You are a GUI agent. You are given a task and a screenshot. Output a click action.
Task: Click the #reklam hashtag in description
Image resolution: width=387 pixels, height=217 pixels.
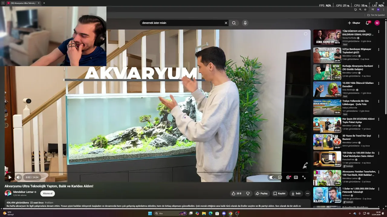click(49, 203)
